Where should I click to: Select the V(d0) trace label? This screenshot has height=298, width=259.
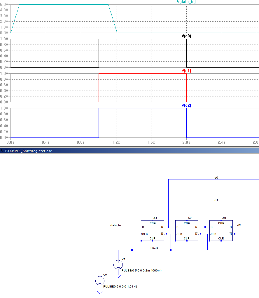coord(186,36)
